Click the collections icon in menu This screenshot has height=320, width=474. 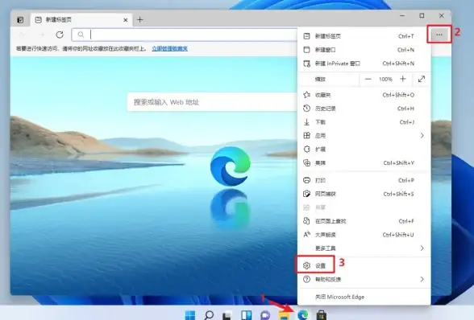coord(306,163)
